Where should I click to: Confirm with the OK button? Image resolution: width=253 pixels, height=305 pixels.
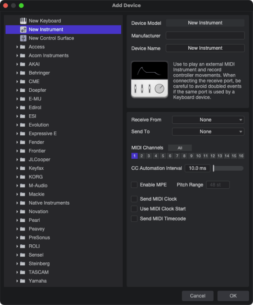click(x=233, y=296)
